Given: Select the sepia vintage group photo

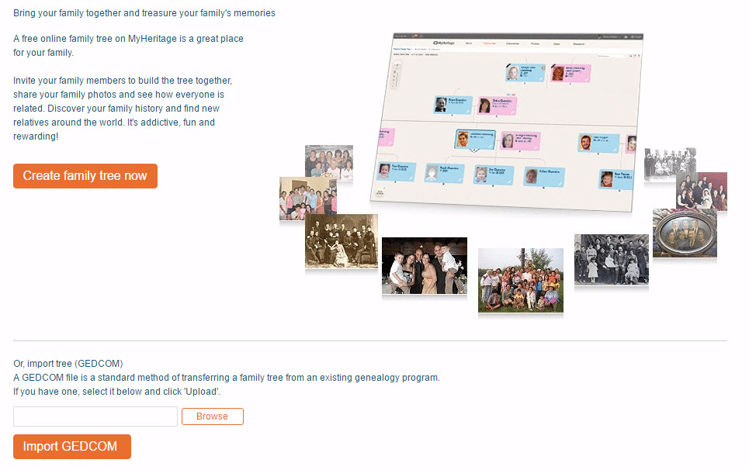Looking at the screenshot, I should pos(341,241).
